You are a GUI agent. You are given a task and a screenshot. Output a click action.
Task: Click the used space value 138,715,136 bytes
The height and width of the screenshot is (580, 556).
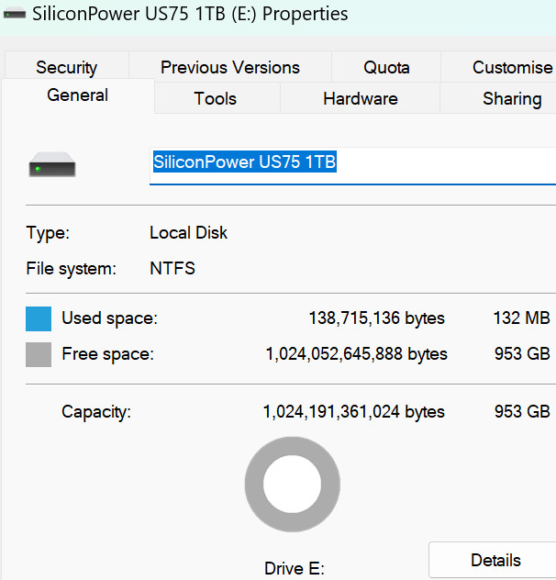coord(376,318)
